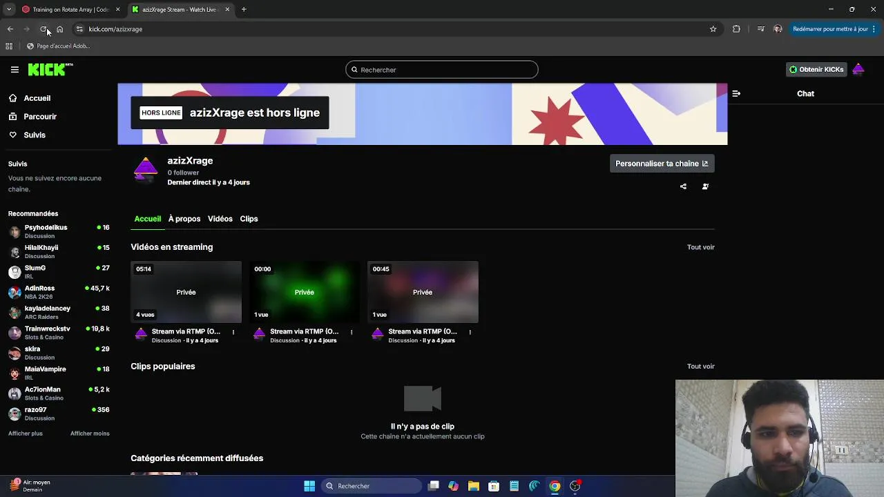Open the Chrome extensions puzzle icon
This screenshot has width=884, height=497.
(736, 29)
